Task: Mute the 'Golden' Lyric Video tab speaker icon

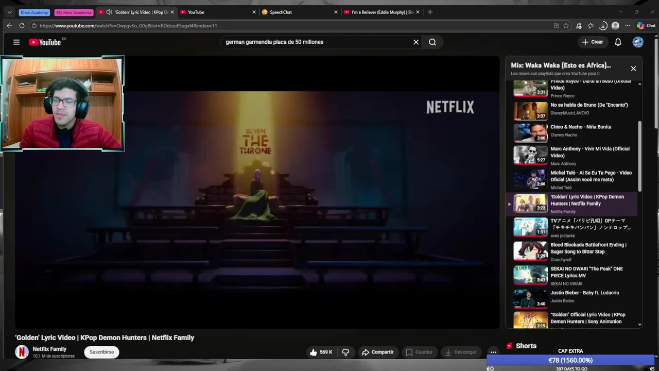Action: pos(109,12)
